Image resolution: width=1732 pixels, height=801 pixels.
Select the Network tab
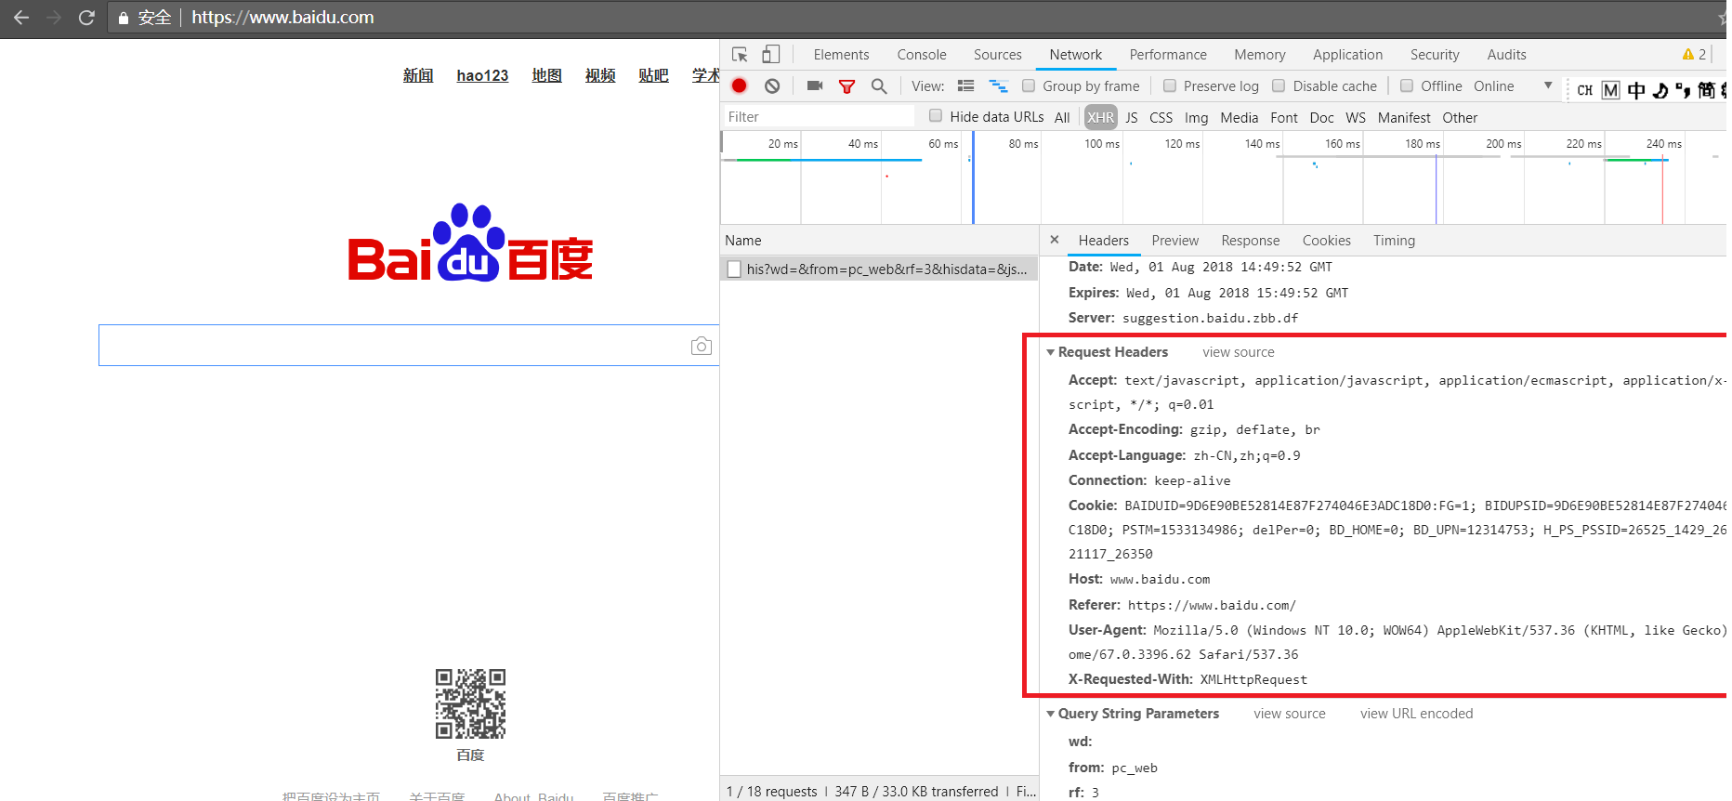coord(1076,55)
